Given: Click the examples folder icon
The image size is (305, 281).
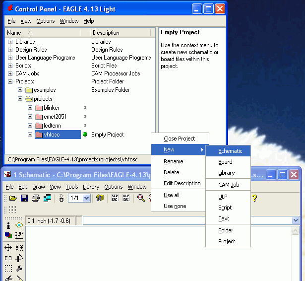Looking at the screenshot, I should point(29,90).
